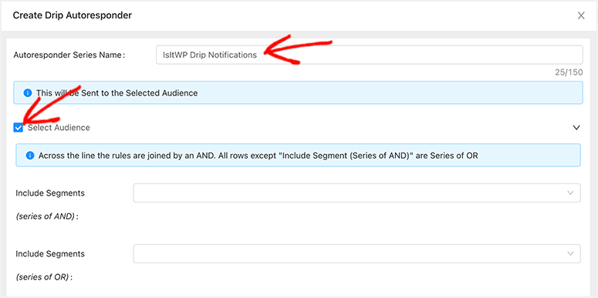The width and height of the screenshot is (598, 298).
Task: Click the arrow in the AND segments dropdown
Action: [570, 193]
